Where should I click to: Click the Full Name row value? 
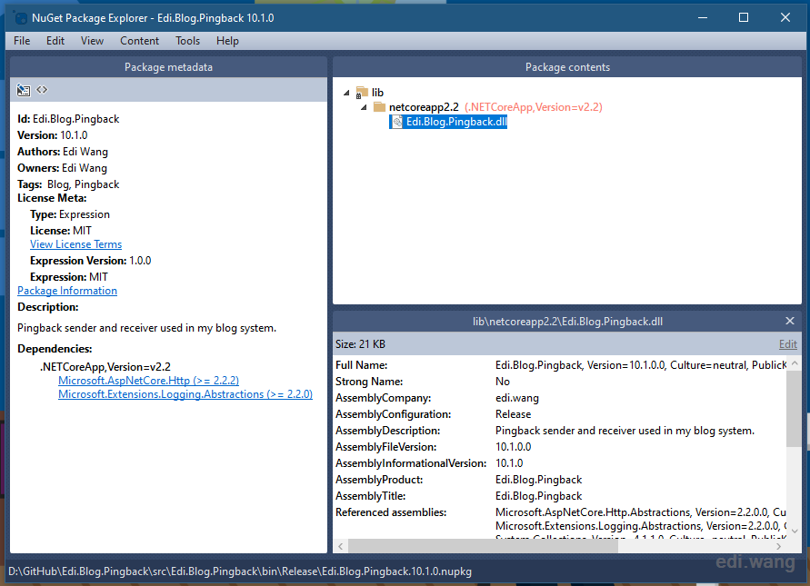pos(641,365)
